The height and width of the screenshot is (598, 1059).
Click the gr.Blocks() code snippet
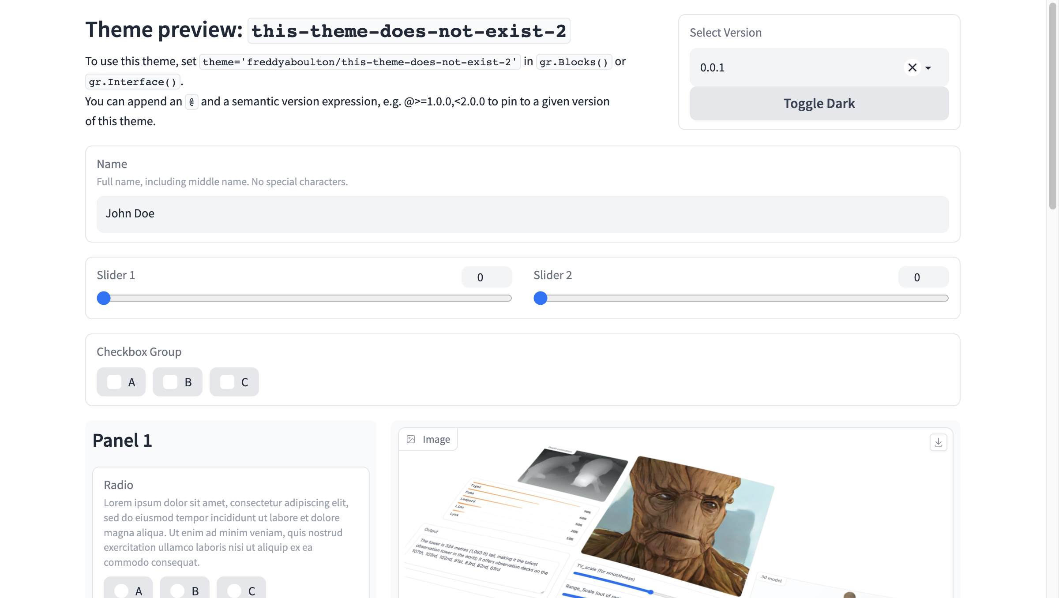click(574, 62)
